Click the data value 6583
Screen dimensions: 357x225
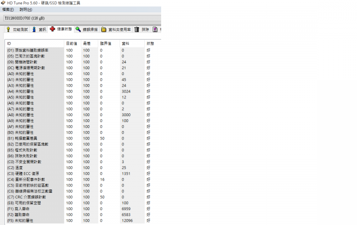[126, 215]
